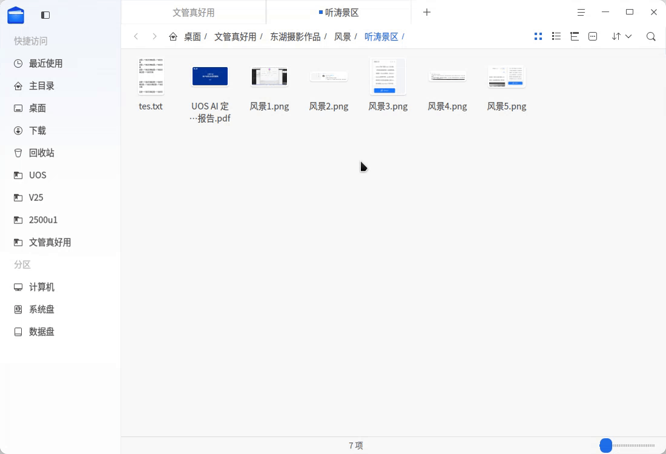Open the sort order dropdown

622,36
